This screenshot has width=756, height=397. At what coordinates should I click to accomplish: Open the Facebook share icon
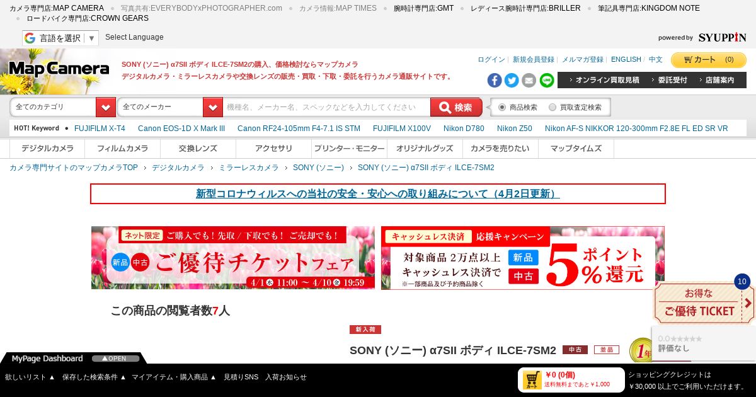click(x=495, y=80)
